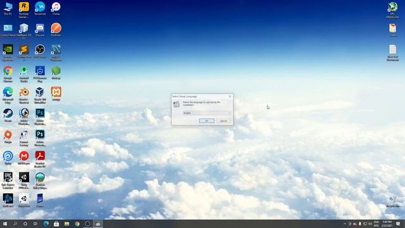Open the Epic Games Launcher shortcut
The height and width of the screenshot is (228, 405).
click(x=8, y=181)
